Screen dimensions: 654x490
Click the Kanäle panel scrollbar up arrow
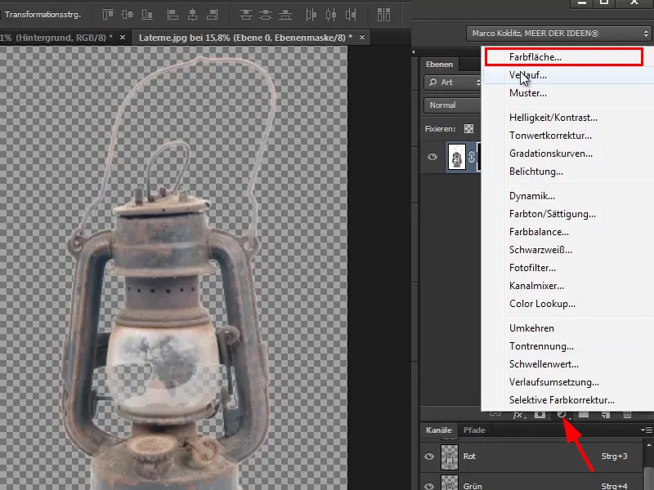tap(649, 446)
